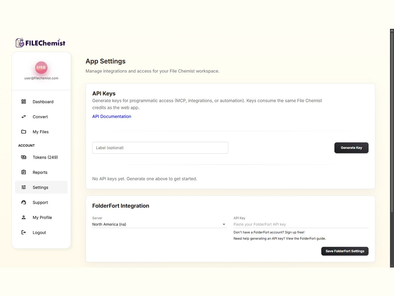Click the Settings sliders icon

[23, 187]
